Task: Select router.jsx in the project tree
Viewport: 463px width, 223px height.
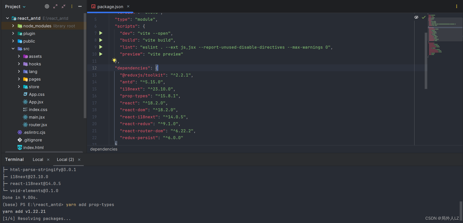Action: [x=38, y=125]
